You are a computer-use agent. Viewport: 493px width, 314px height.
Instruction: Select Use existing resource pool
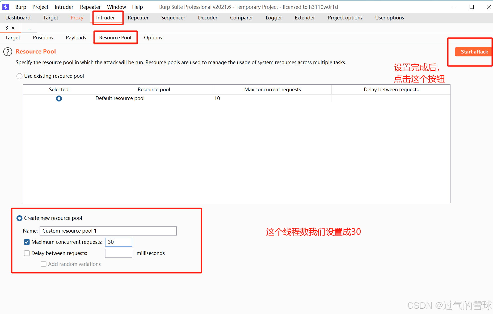click(x=19, y=76)
